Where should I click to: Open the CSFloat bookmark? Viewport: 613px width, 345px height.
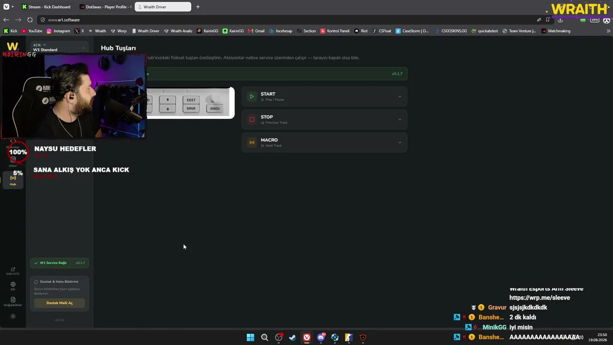[382, 31]
